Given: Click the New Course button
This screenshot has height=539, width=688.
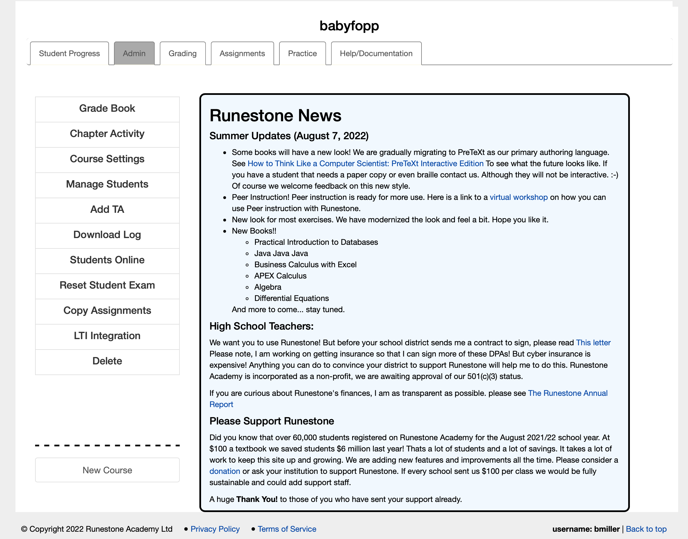Looking at the screenshot, I should 107,470.
